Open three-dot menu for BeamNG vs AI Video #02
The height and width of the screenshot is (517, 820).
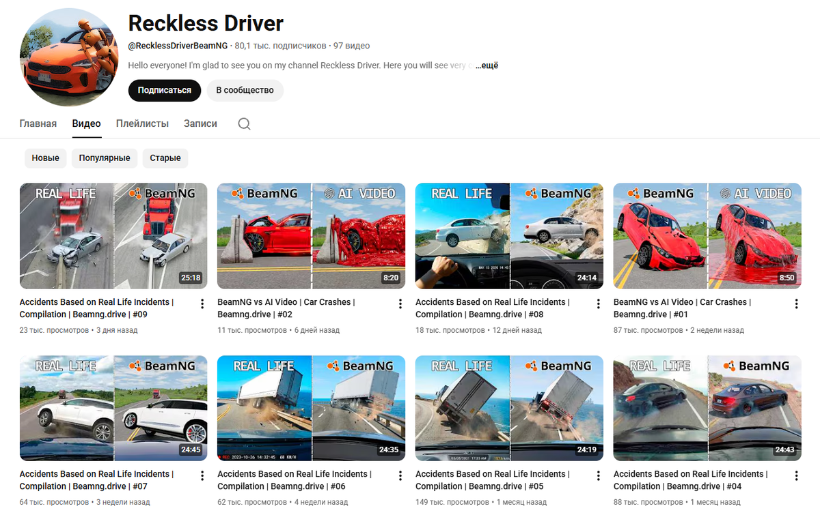point(400,304)
